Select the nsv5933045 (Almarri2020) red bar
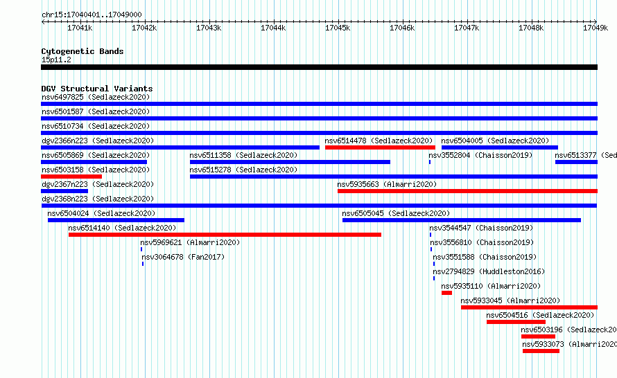This screenshot has width=617, height=378. 529,307
